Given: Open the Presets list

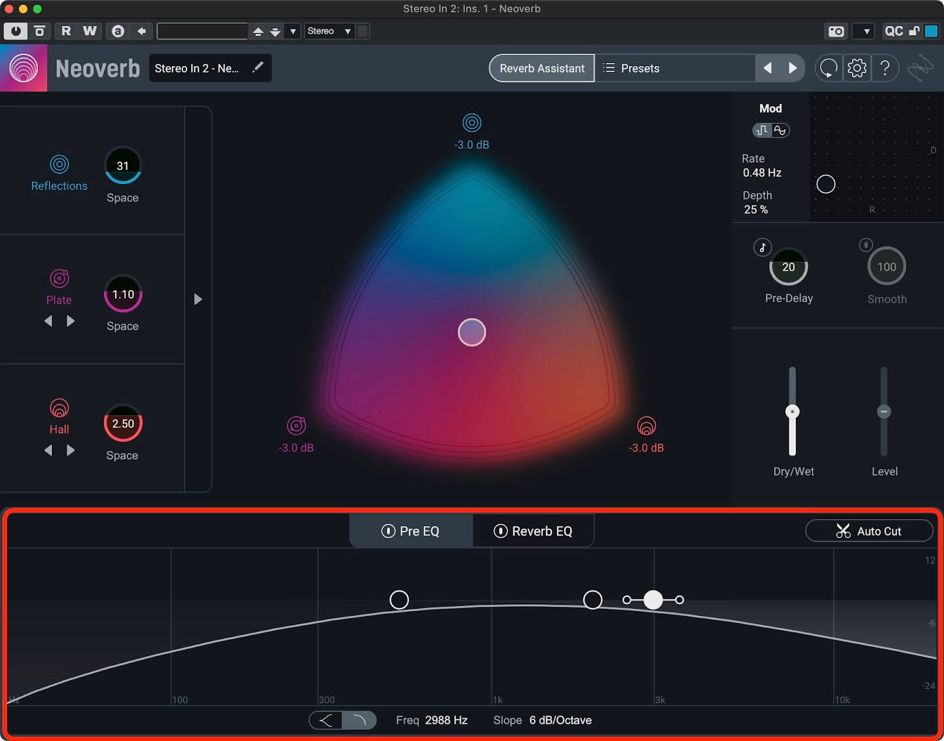Looking at the screenshot, I should point(675,68).
